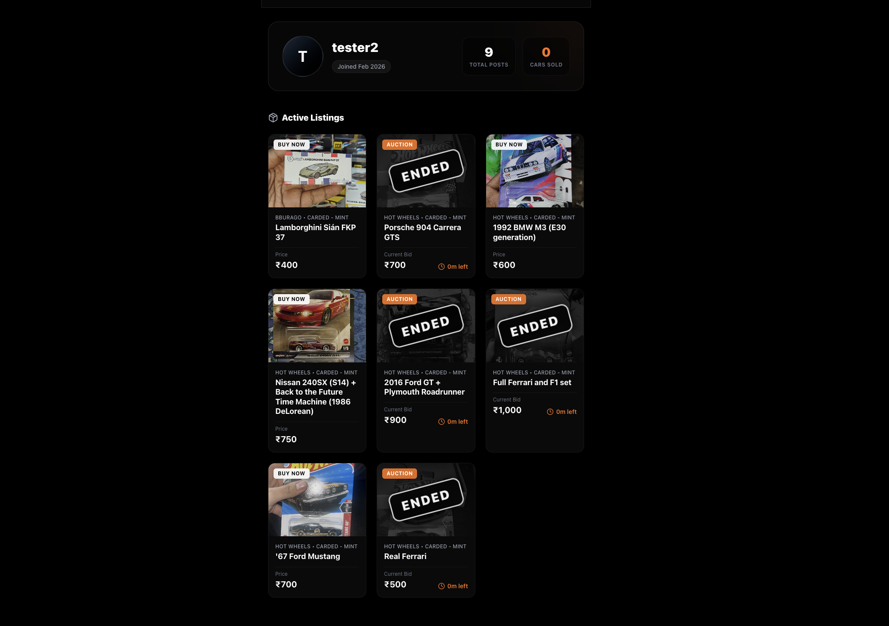Click the ₹750 price on Nissan listing
The height and width of the screenshot is (626, 889).
(286, 439)
